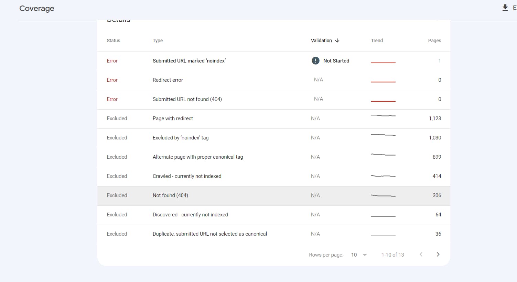The image size is (517, 282).
Task: Click the Pages column header
Action: pos(434,41)
